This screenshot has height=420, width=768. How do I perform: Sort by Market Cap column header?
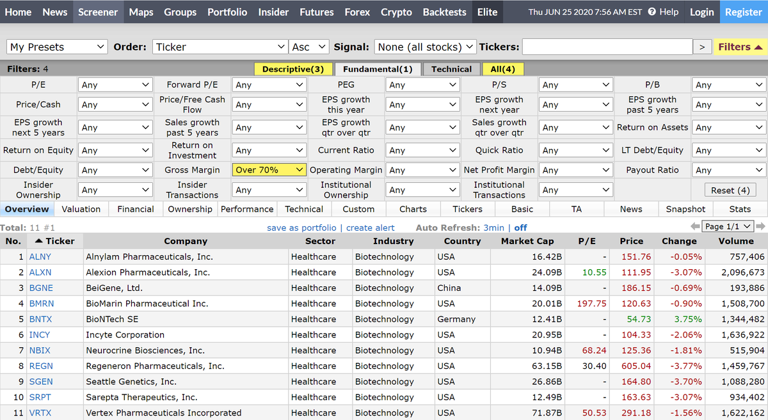tap(527, 241)
